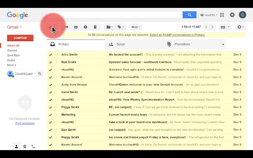Open the input tools keyboard dropdown
This screenshot has width=253, height=158.
pos(225,27)
